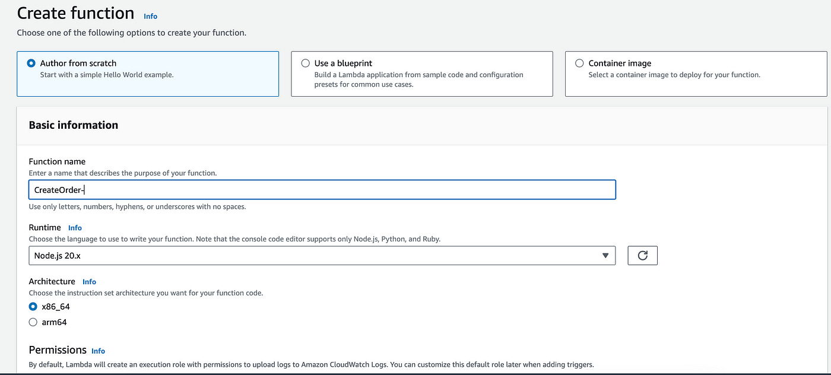
Task: Refresh the available runtime list
Action: click(x=642, y=255)
